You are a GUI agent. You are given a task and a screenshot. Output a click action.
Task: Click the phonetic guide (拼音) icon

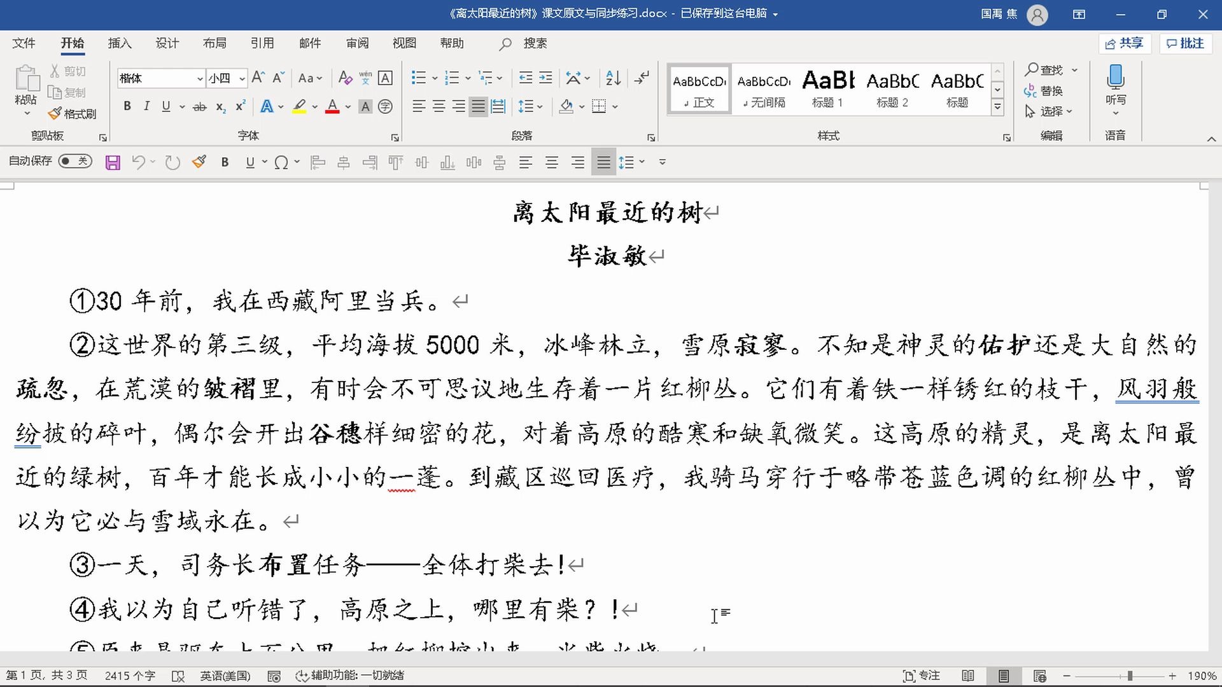(365, 78)
